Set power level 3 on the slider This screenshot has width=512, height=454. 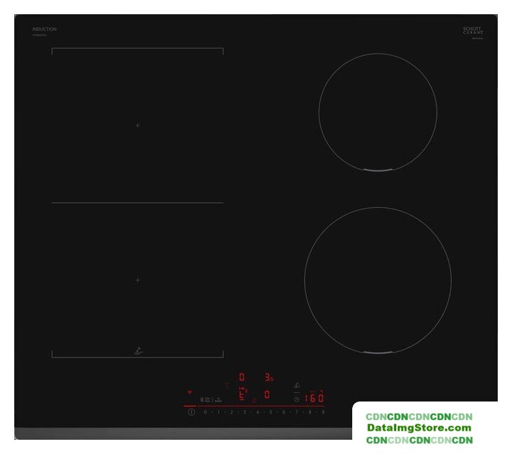(244, 411)
